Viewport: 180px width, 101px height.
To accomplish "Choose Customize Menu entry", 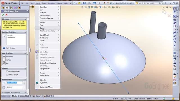I will [x=48, y=87].
